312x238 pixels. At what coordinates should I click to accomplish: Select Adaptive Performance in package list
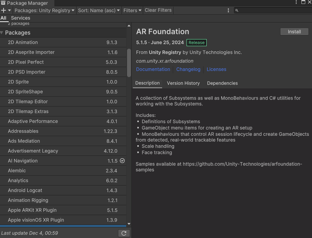click(33, 121)
